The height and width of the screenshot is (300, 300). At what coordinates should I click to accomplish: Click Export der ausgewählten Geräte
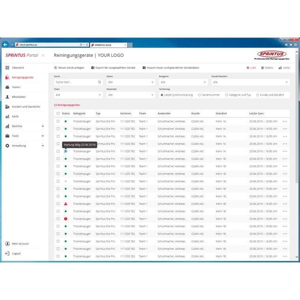(113, 68)
